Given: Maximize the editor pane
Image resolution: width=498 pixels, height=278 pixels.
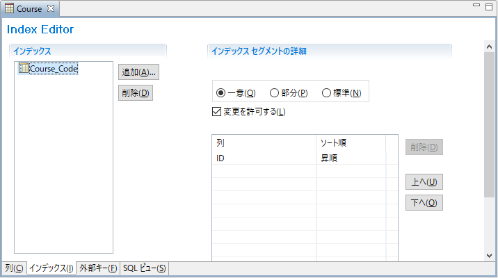Looking at the screenshot, I should pos(489,6).
